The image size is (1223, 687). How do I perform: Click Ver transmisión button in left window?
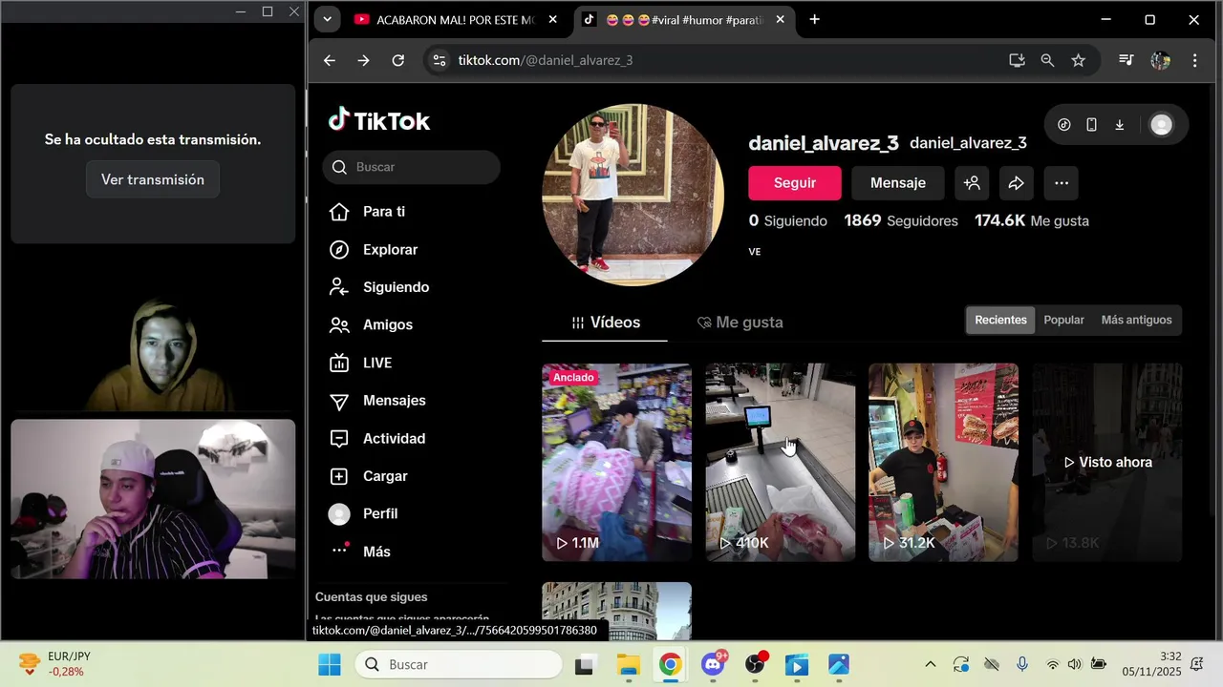pos(153,179)
